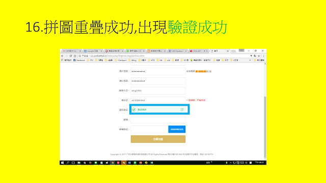
Task: Expand the bookmarks overflow arrow
Action: (250, 60)
